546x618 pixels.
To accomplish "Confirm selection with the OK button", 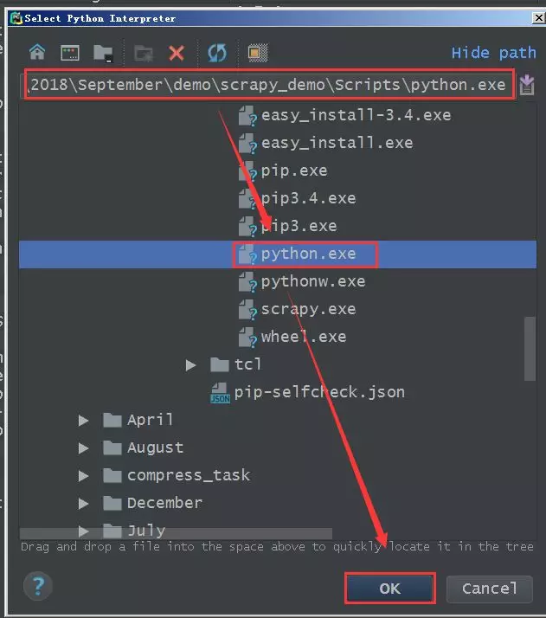I will [390, 589].
